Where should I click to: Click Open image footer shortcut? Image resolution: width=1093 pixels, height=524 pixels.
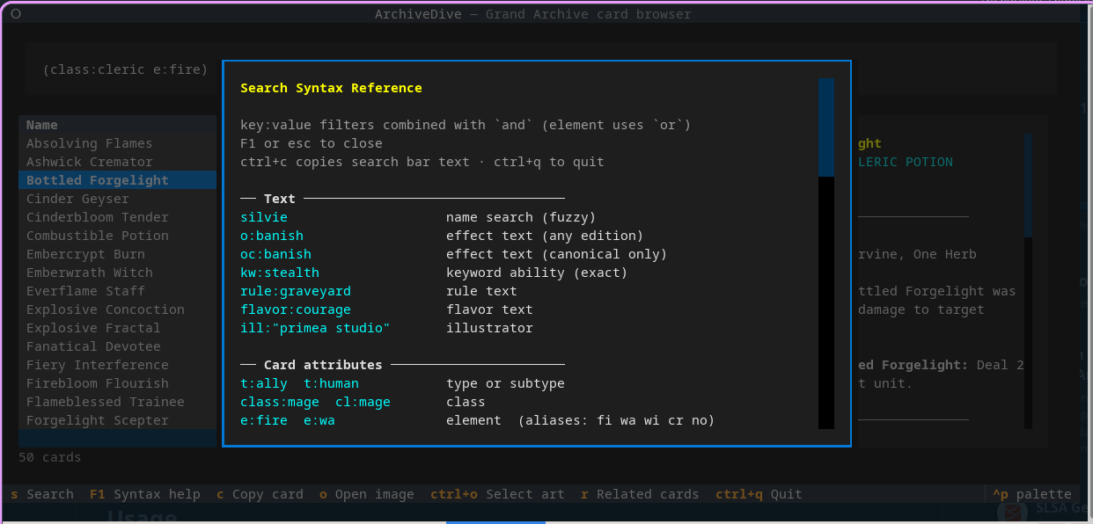[367, 494]
